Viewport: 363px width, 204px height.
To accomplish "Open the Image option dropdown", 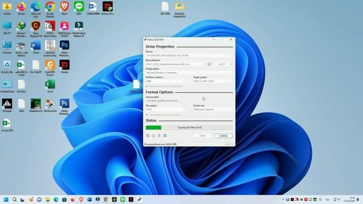I will tap(189, 73).
